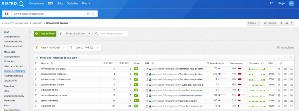Click the competition bar for redirection de site
This screenshot has height=111, width=299.
pyautogui.click(x=242, y=90)
